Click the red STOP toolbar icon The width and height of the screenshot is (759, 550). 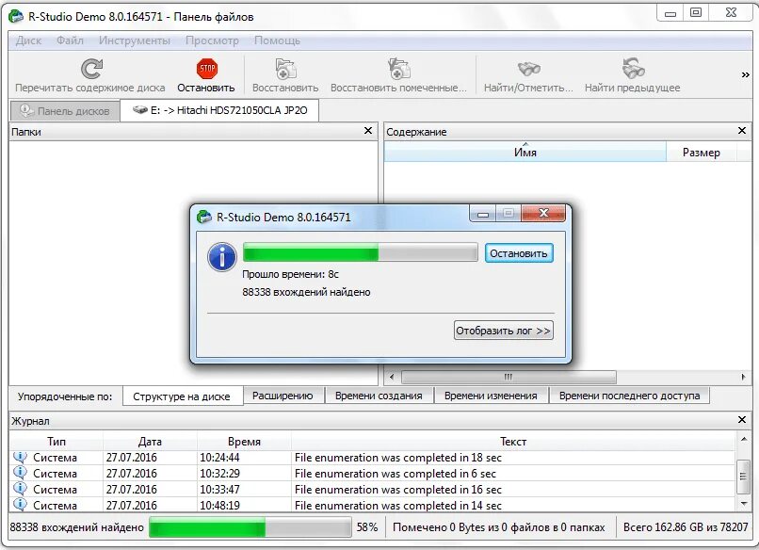coord(206,69)
